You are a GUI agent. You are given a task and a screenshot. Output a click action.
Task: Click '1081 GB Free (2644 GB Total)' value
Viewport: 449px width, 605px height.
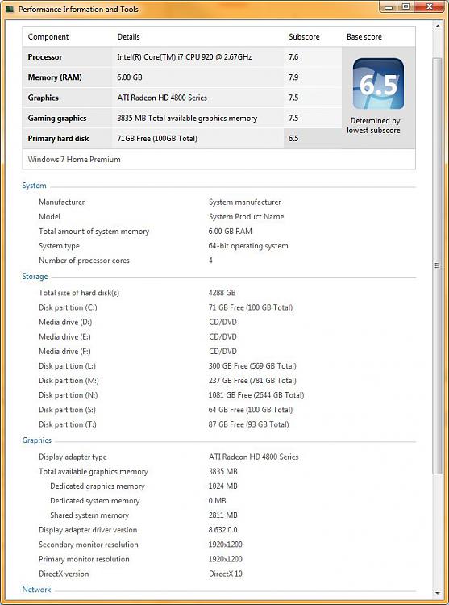(256, 395)
